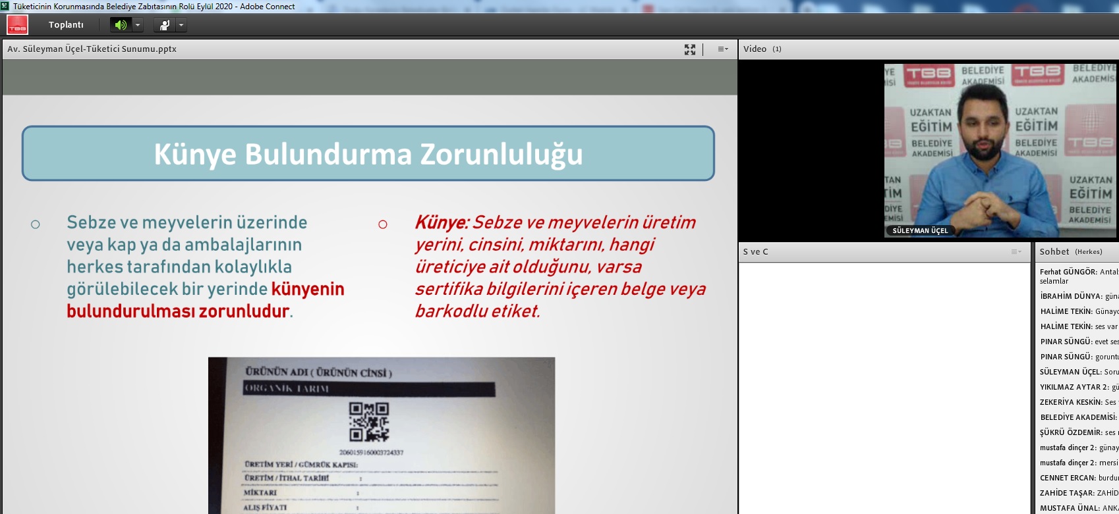Select the HALİME TEKİN 'ses var' message
1119x514 pixels.
point(1079,326)
